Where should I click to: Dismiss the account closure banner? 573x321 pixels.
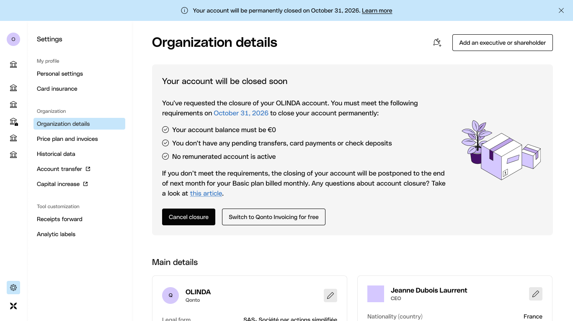[561, 10]
